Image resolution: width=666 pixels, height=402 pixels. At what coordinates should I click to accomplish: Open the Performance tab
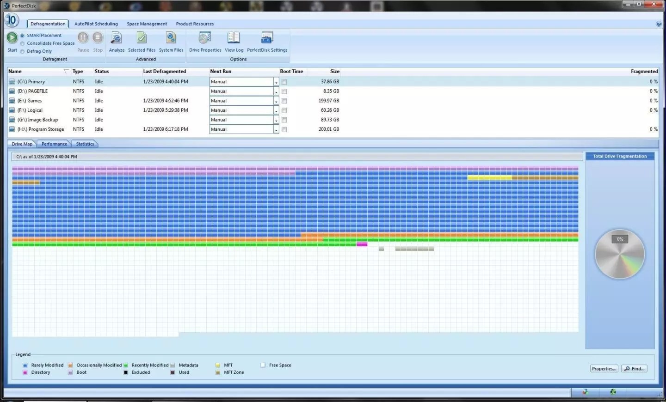coord(54,144)
